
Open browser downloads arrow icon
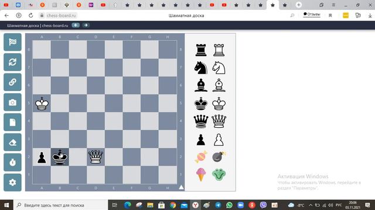[370, 16]
